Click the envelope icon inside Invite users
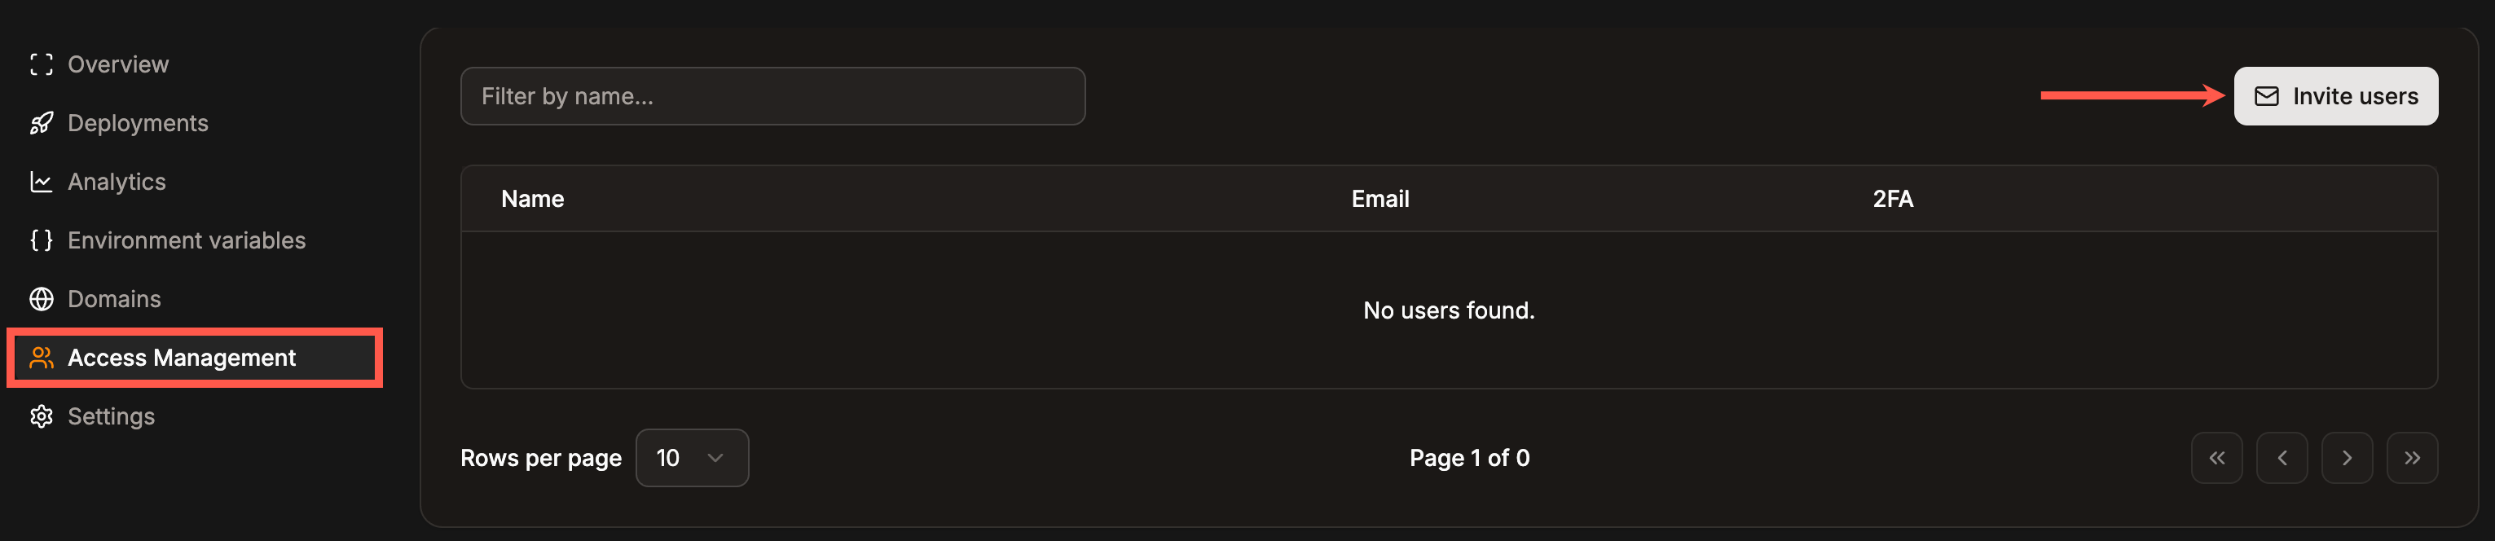 (x=2266, y=96)
